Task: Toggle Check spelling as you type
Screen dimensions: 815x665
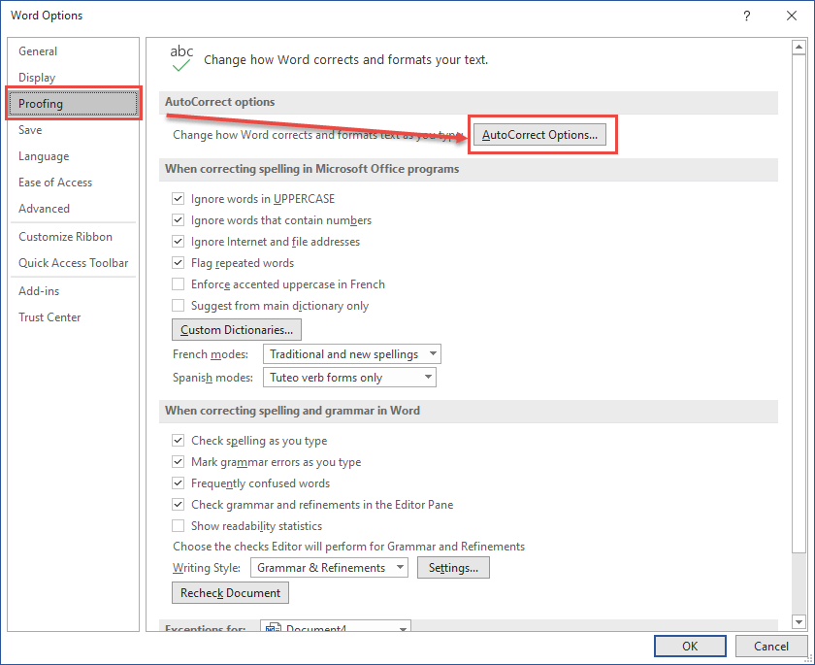Action: (178, 441)
